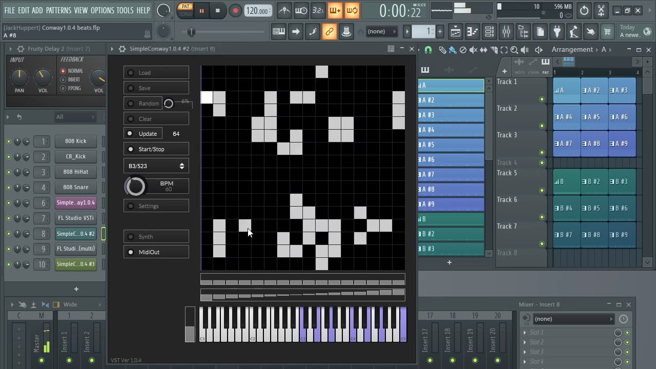Click the Save button in SimpleConway
The image size is (656, 369).
point(156,88)
